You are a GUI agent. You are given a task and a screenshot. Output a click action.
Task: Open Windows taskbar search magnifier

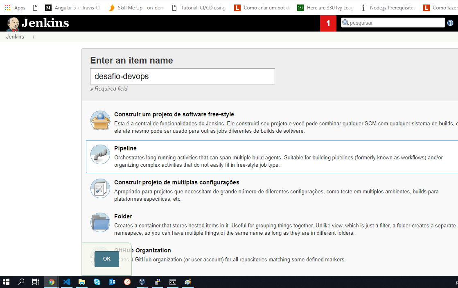click(21, 282)
